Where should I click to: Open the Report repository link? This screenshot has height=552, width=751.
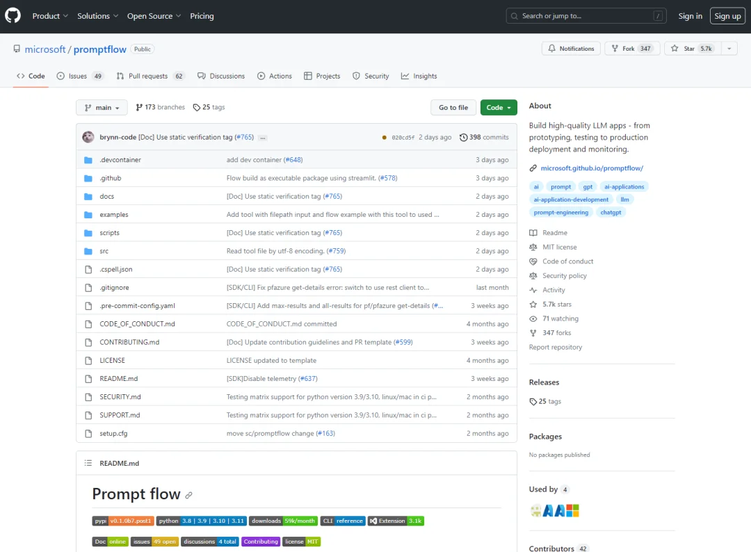[555, 347]
